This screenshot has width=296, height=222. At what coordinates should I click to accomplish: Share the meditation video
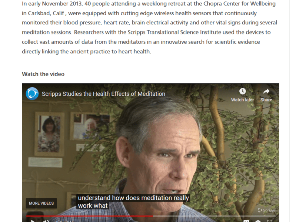coord(266,95)
